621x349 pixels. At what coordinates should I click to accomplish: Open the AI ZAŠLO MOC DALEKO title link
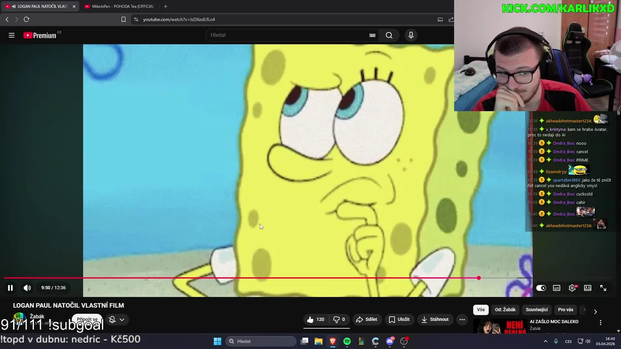554,321
